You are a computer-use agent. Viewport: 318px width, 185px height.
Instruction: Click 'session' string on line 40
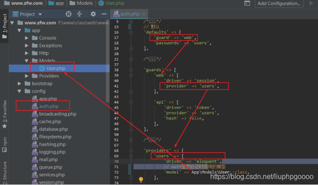205,81
